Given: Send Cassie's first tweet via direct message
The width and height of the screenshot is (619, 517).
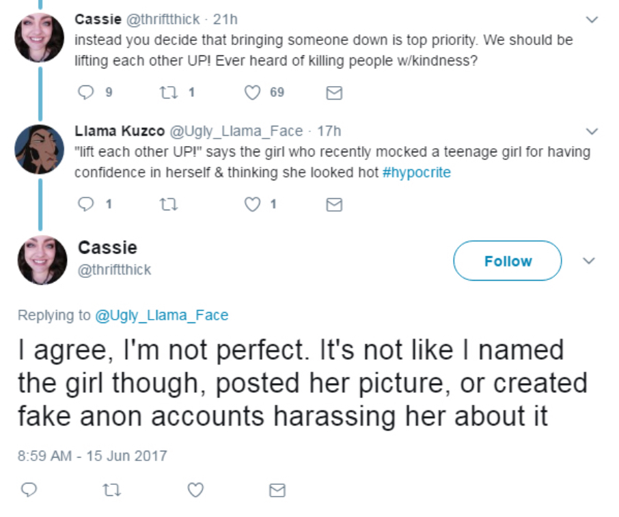Looking at the screenshot, I should point(334,93).
